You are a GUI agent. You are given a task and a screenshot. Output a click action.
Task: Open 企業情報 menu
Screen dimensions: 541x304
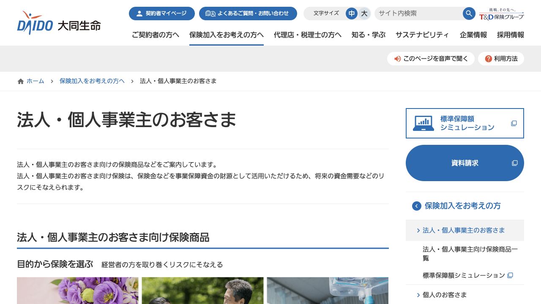click(473, 35)
